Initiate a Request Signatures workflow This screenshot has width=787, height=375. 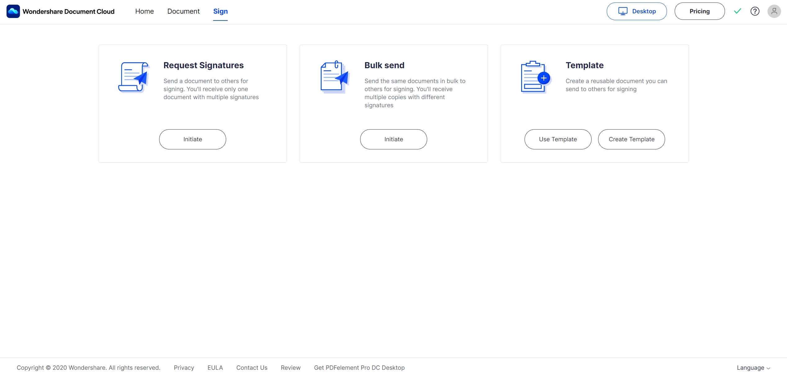pyautogui.click(x=192, y=139)
